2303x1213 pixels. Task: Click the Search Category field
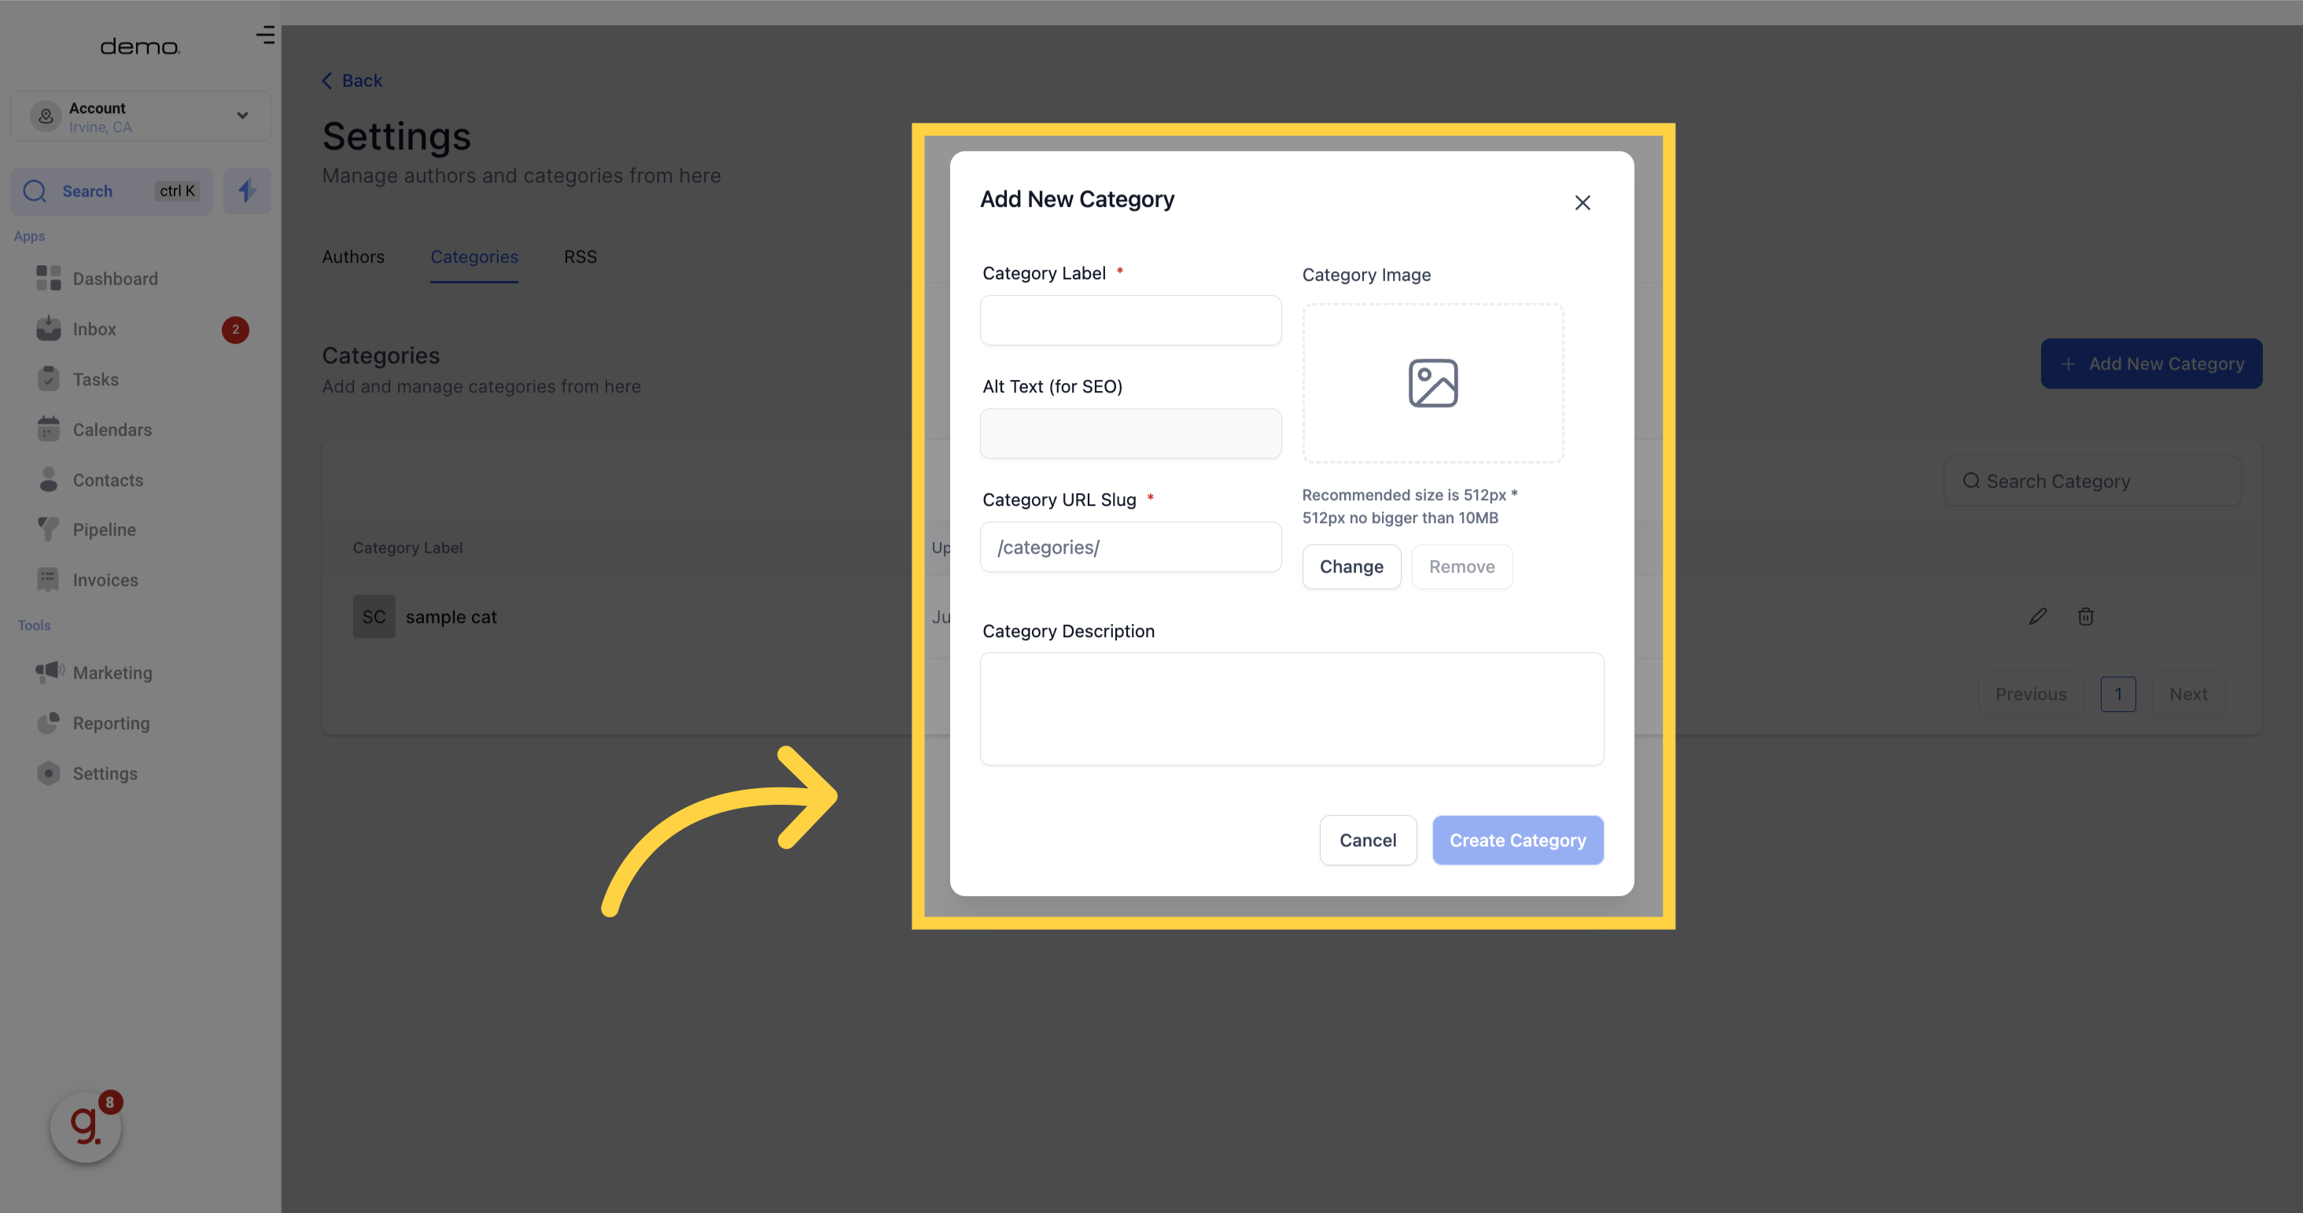(x=2092, y=481)
